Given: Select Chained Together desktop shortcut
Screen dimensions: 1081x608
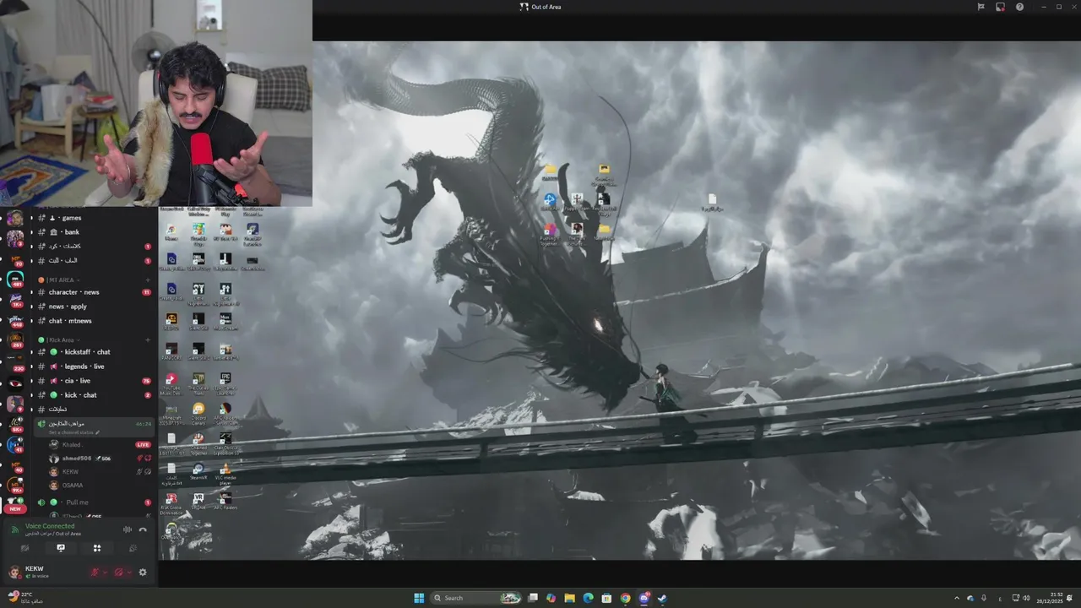Looking at the screenshot, I should pyautogui.click(x=198, y=442).
